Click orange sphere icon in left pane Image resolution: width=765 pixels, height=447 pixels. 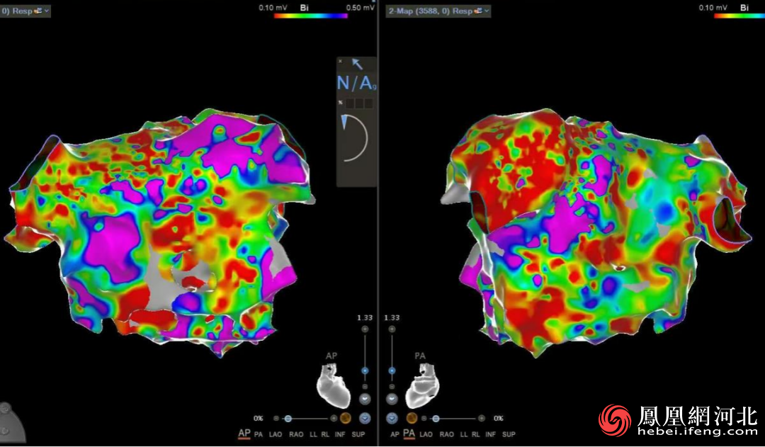pyautogui.click(x=346, y=418)
